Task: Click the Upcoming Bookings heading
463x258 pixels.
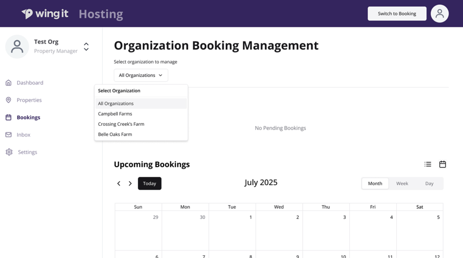Action: click(152, 164)
